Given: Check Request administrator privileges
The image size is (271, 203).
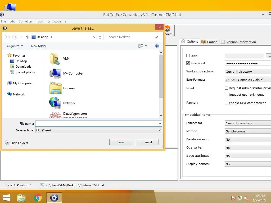Looking at the screenshot, I should click(x=226, y=88).
